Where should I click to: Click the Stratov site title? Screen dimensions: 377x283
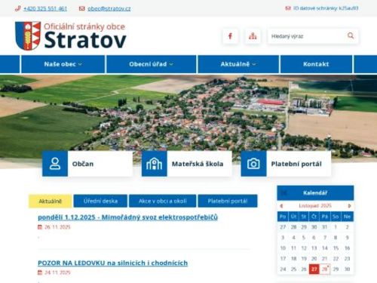[x=85, y=40]
